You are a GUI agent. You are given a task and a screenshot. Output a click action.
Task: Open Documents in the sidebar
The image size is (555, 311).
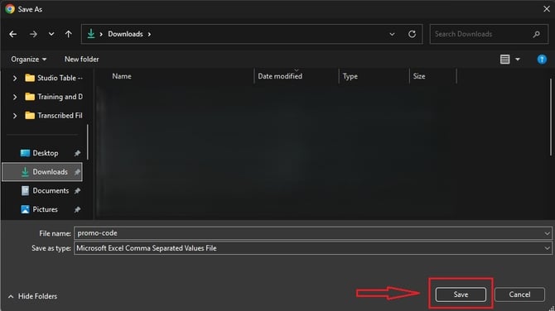coord(45,190)
